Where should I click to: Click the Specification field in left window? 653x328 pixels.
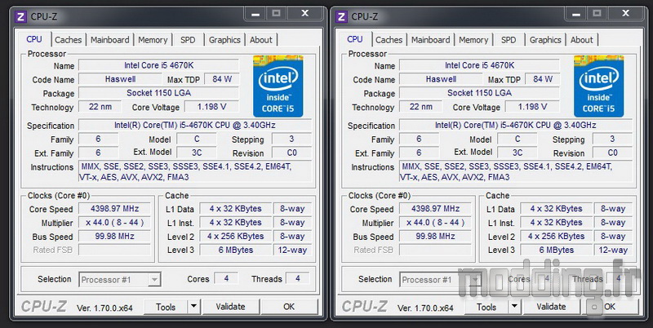195,125
